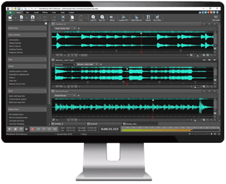Open the dropdown arrow next to New
This screenshot has height=184, width=226.
pos(26,18)
